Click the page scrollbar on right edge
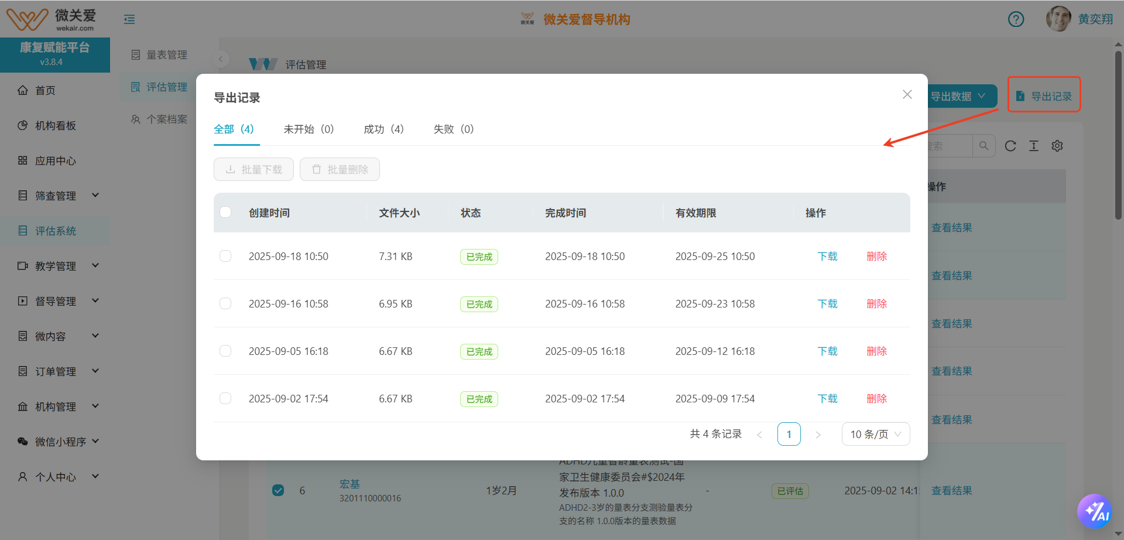The height and width of the screenshot is (540, 1124). click(x=1118, y=135)
